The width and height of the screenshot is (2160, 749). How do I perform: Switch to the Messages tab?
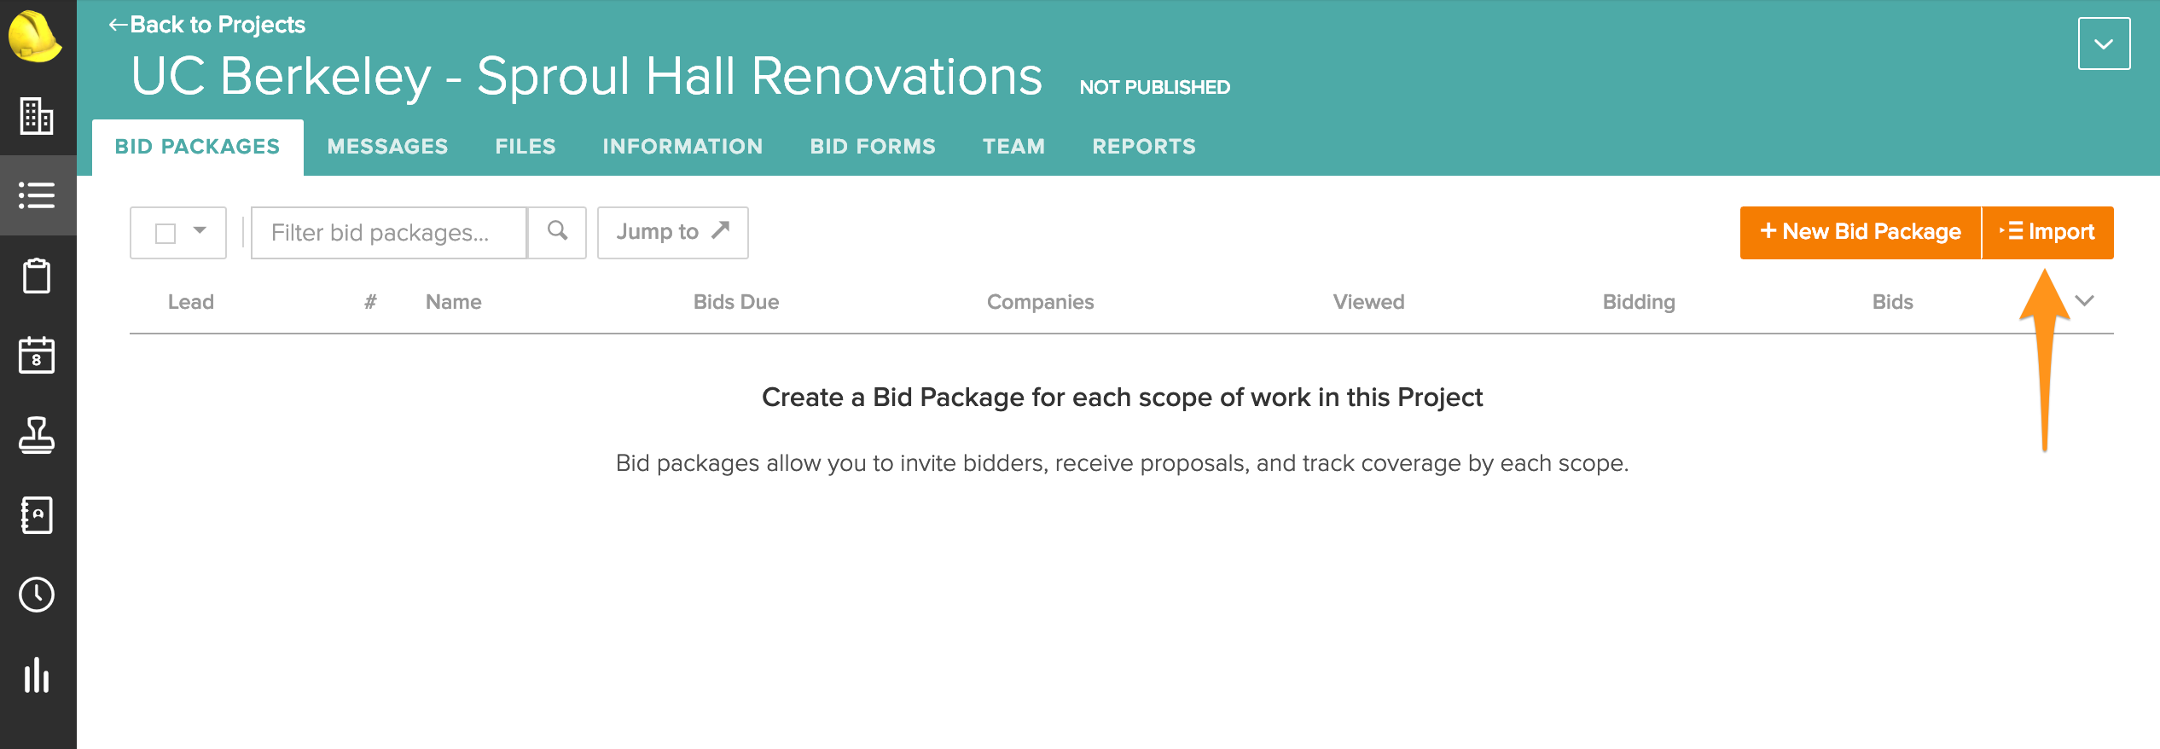point(387,147)
